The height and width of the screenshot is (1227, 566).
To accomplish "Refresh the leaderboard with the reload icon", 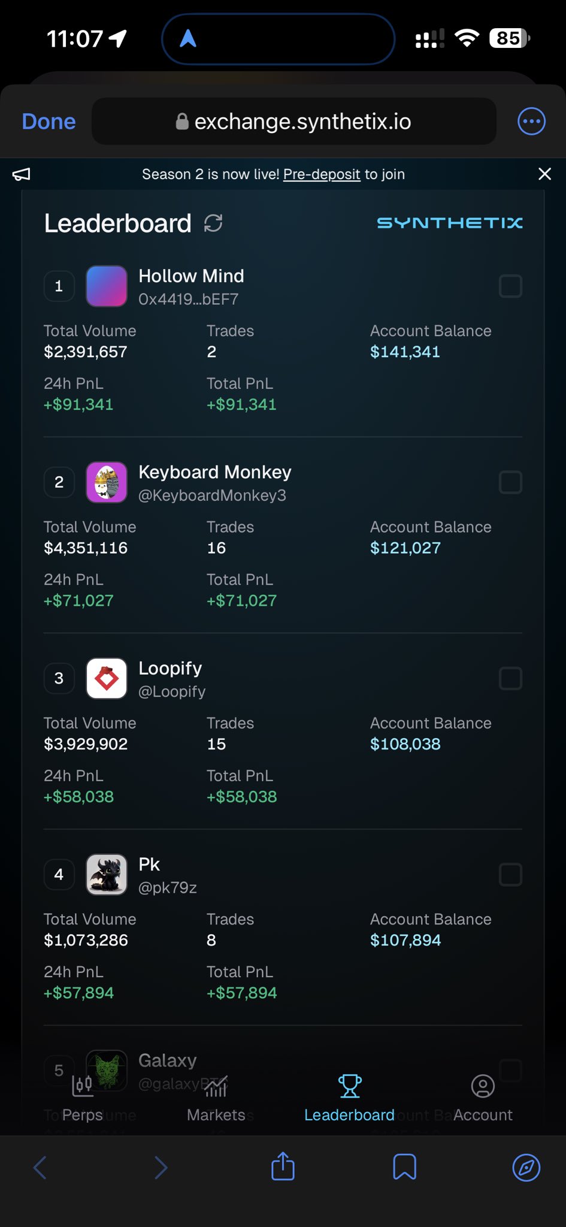I will point(213,223).
